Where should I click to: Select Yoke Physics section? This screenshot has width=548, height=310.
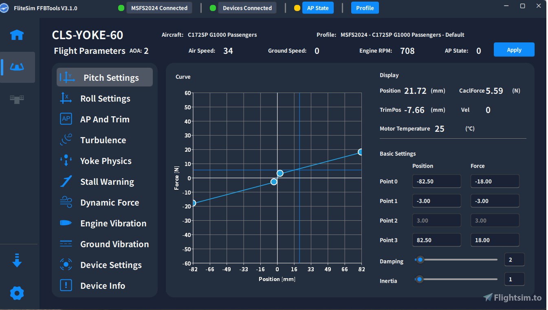point(106,161)
